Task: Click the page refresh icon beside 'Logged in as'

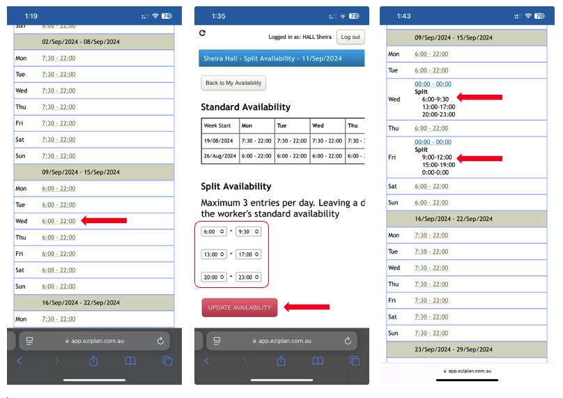Action: pyautogui.click(x=203, y=33)
